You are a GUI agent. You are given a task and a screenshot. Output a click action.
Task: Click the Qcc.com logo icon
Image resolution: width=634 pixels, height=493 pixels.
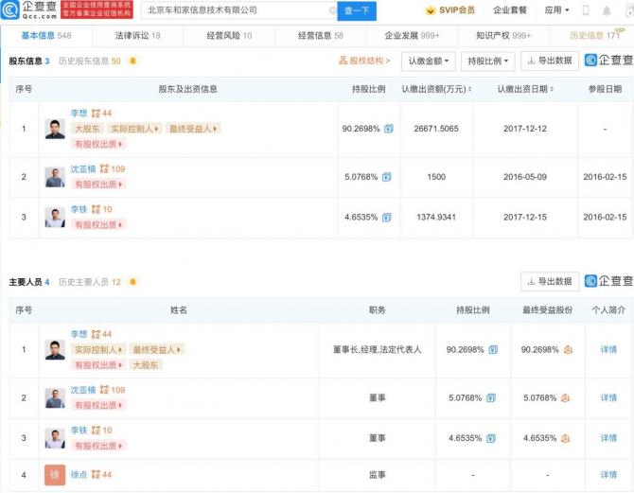coord(9,10)
